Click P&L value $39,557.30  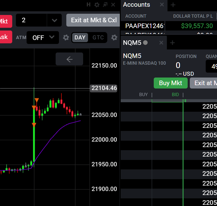(197, 26)
